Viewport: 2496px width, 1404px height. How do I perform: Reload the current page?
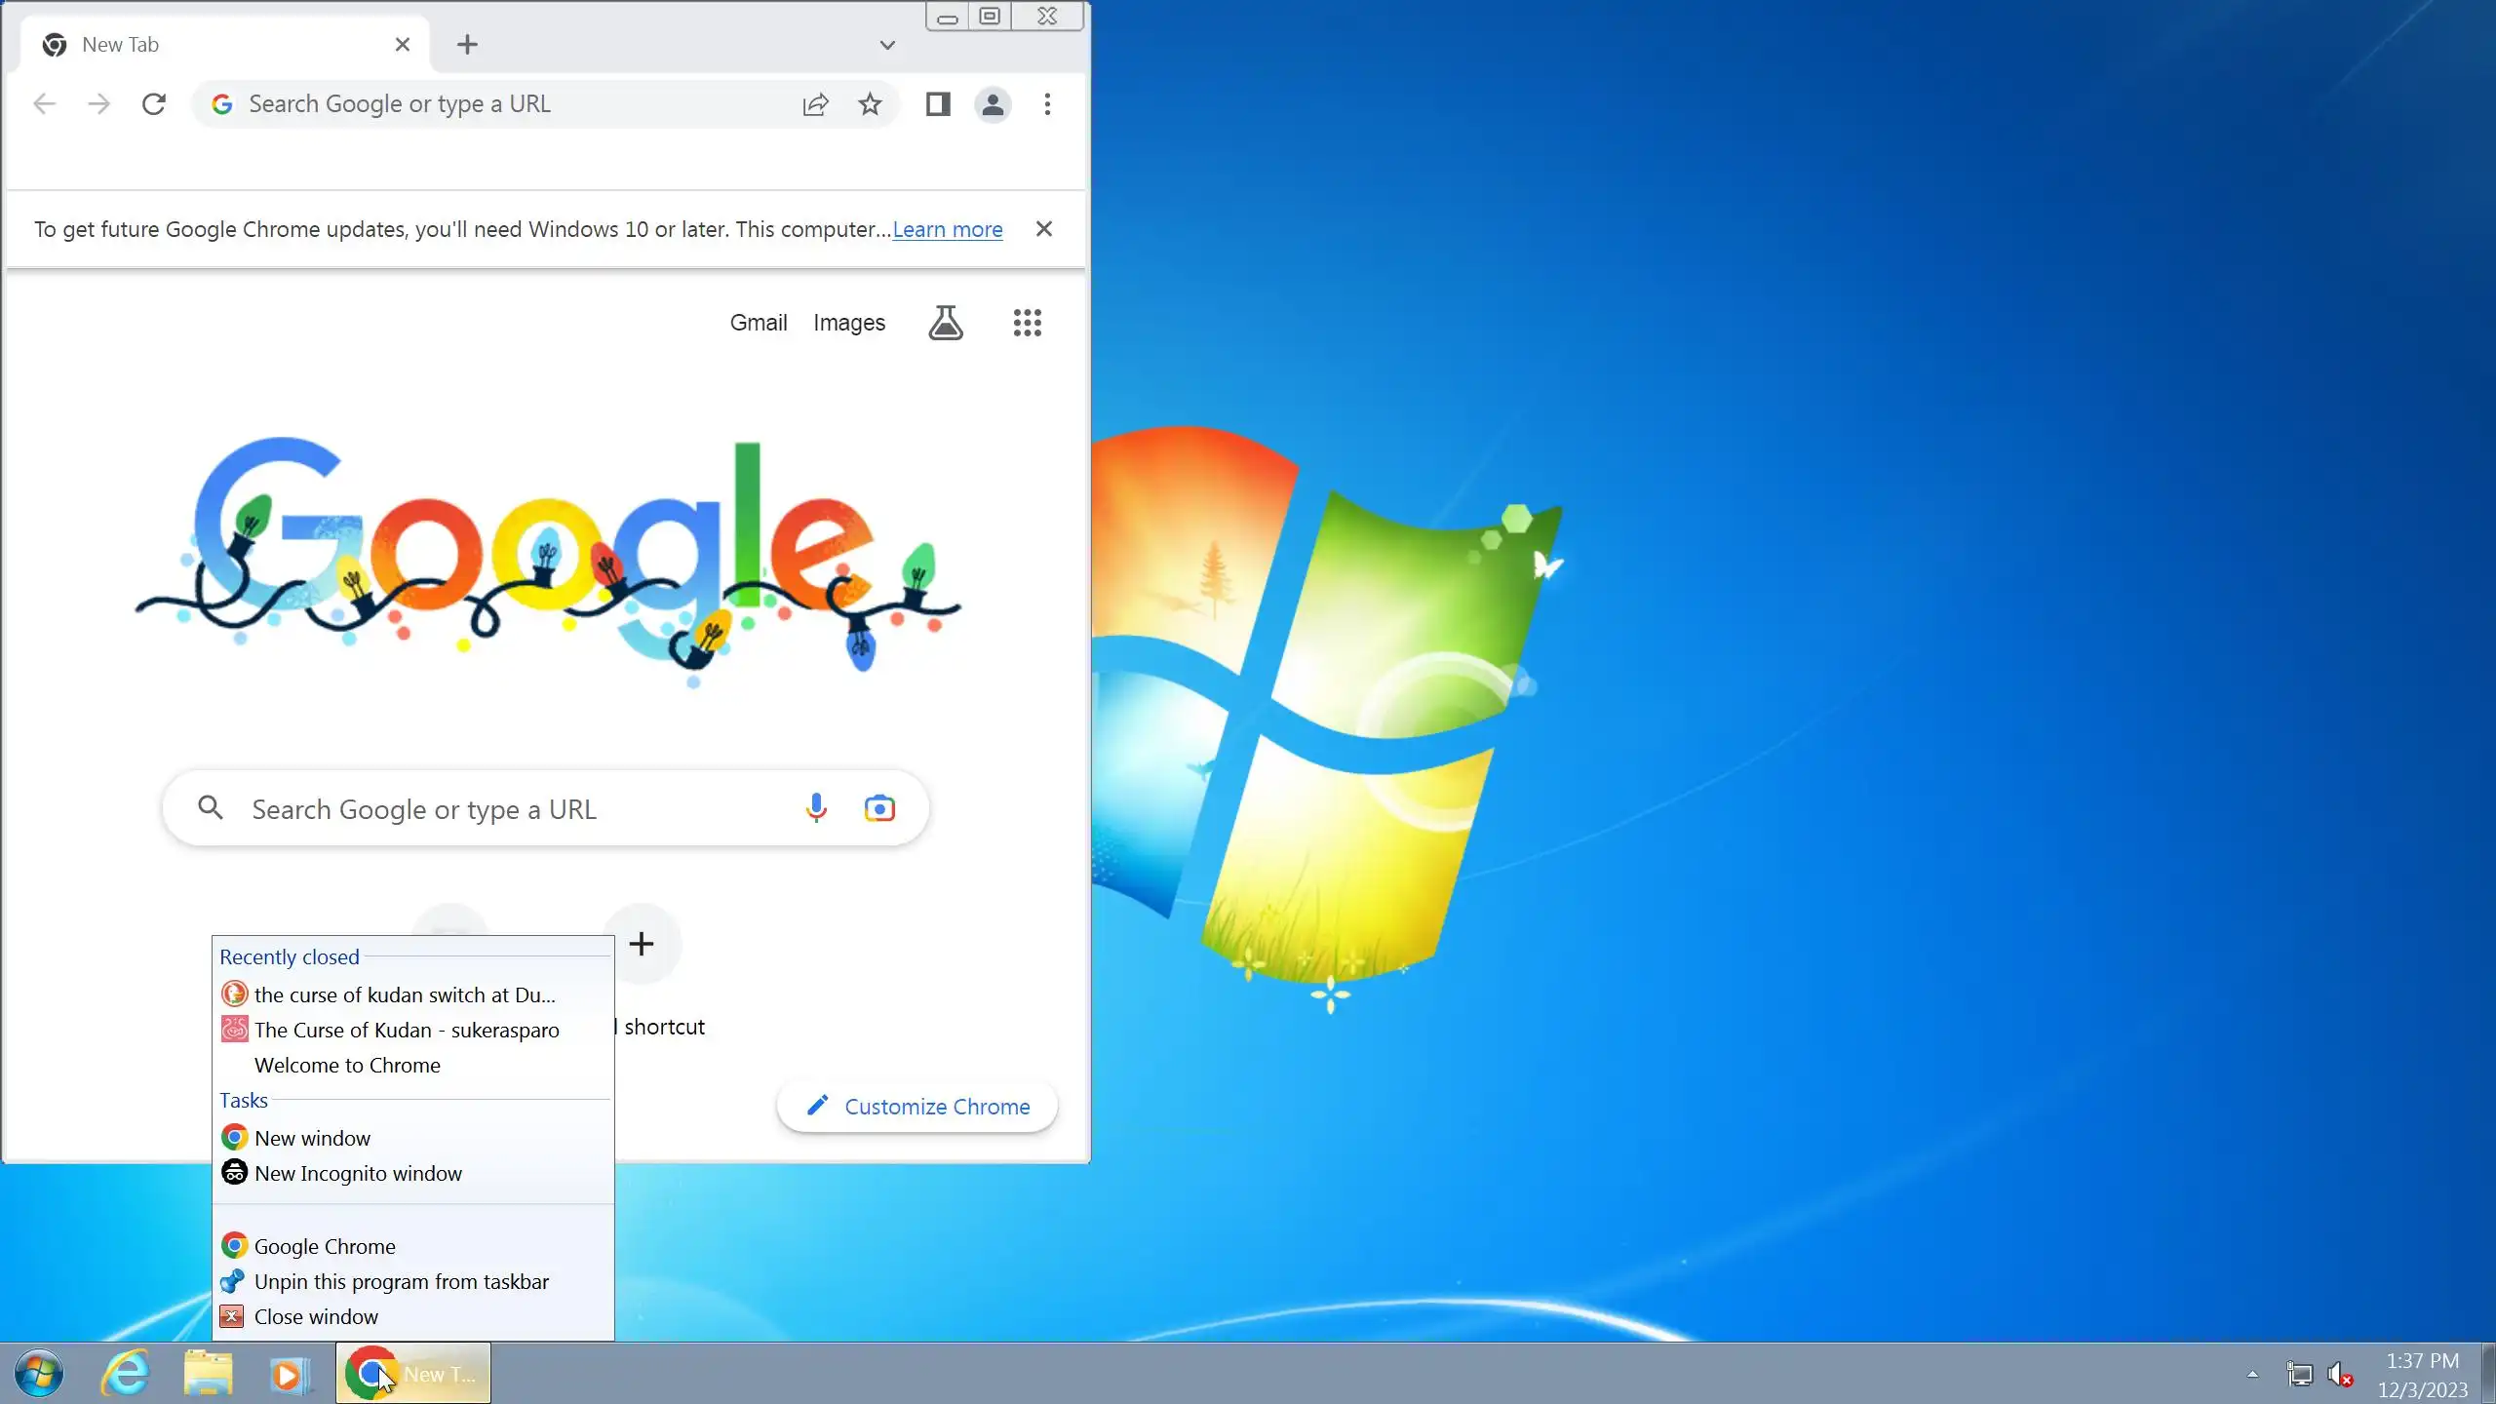tap(154, 104)
